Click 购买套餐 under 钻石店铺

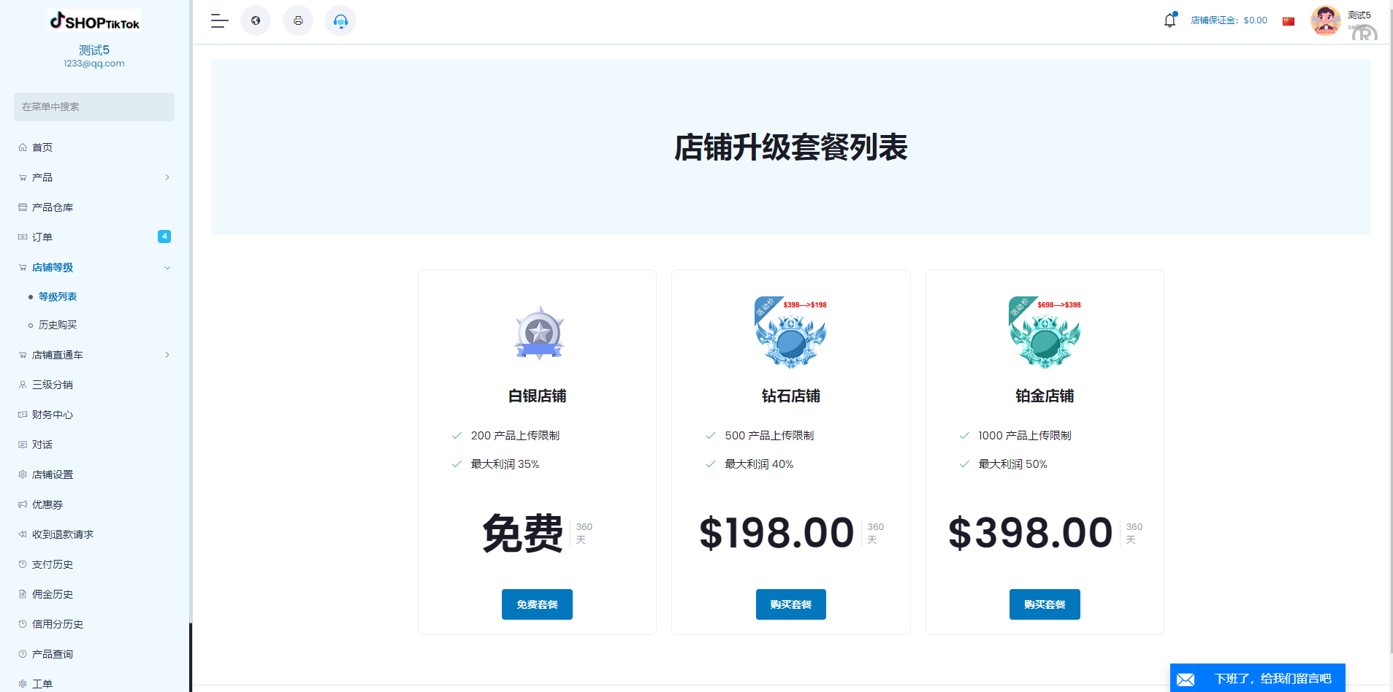790,604
